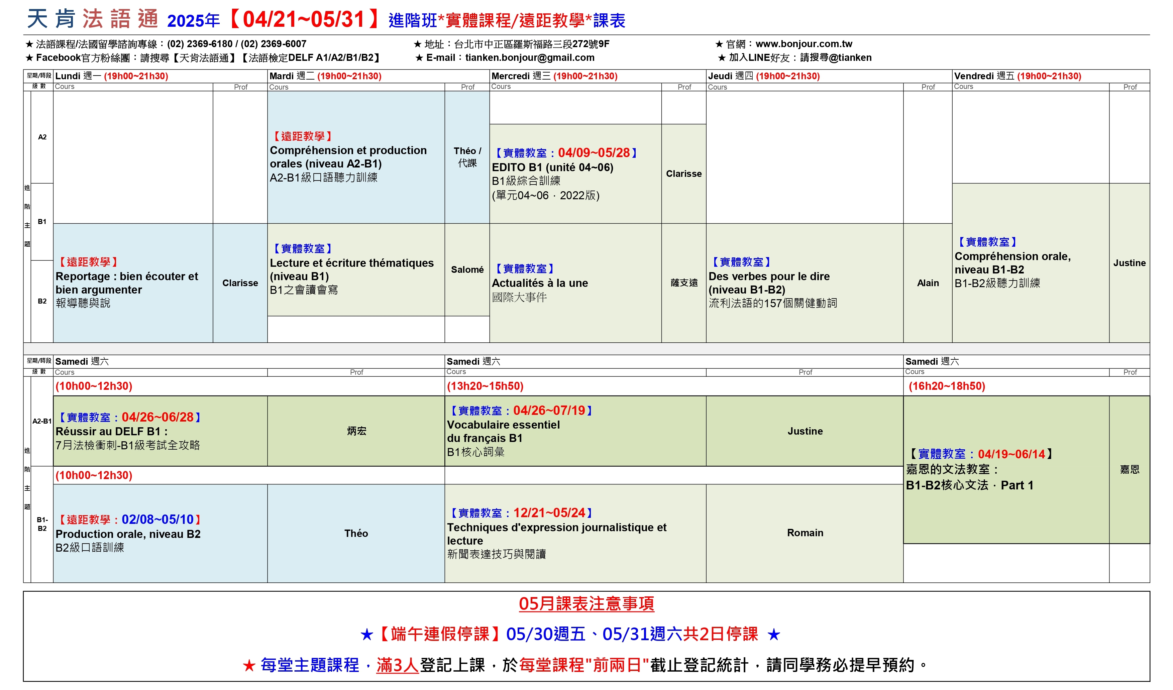Click the 【04/21~05/31】 date range heading
1173x690 pixels.
coord(304,19)
